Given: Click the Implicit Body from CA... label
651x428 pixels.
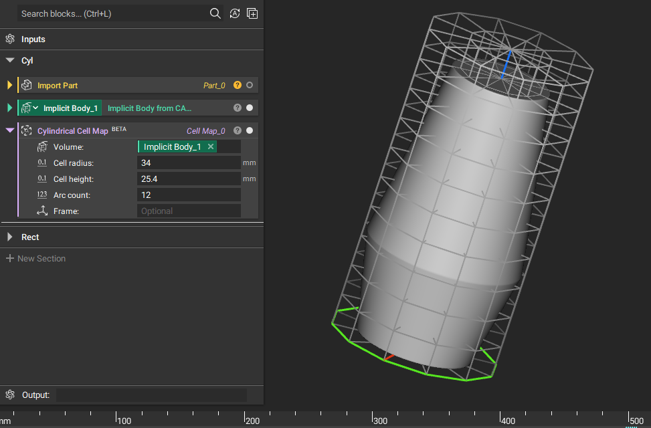Looking at the screenshot, I should (149, 108).
